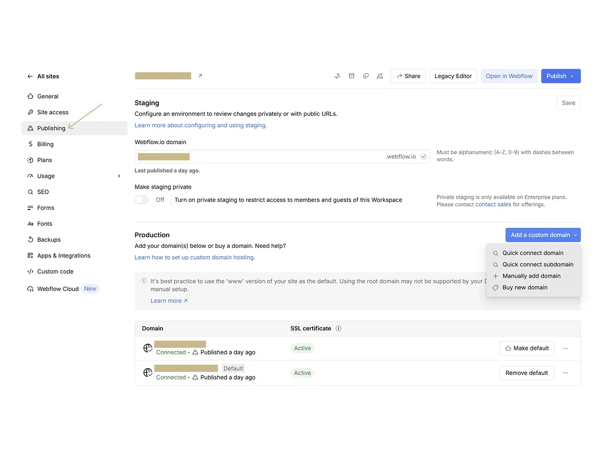Screen dimensions: 615x461
Task: Click Make default button
Action: tap(527, 348)
